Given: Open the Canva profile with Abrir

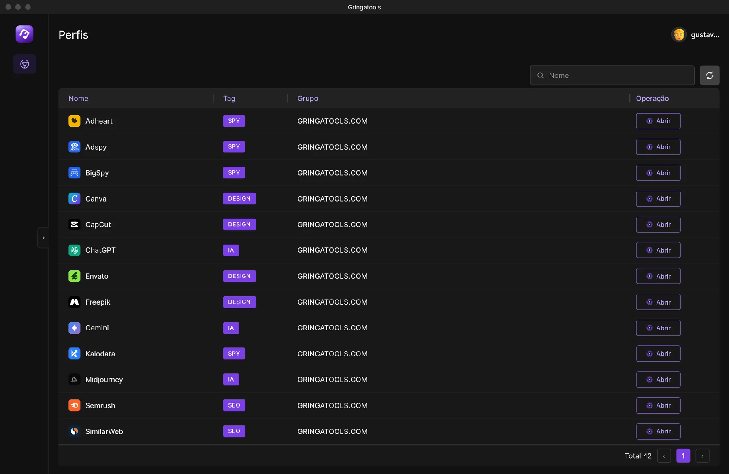Looking at the screenshot, I should [x=658, y=199].
